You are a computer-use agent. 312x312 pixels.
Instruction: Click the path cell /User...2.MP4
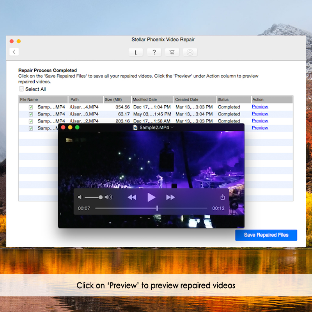coord(84,121)
